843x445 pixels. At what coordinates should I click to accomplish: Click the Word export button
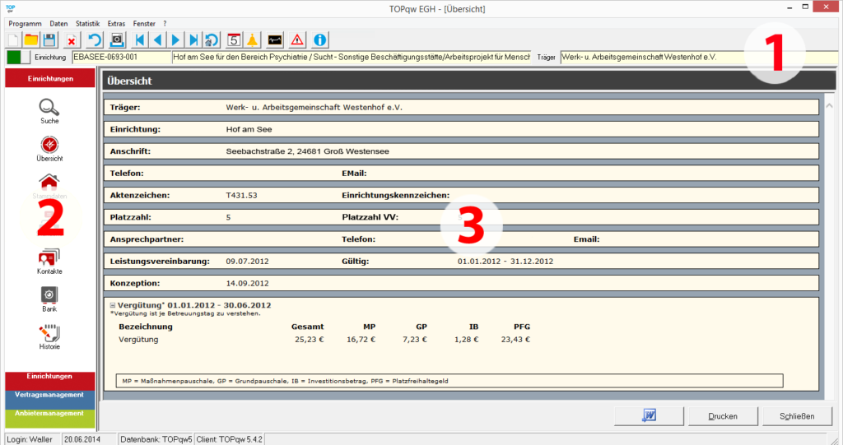point(648,416)
